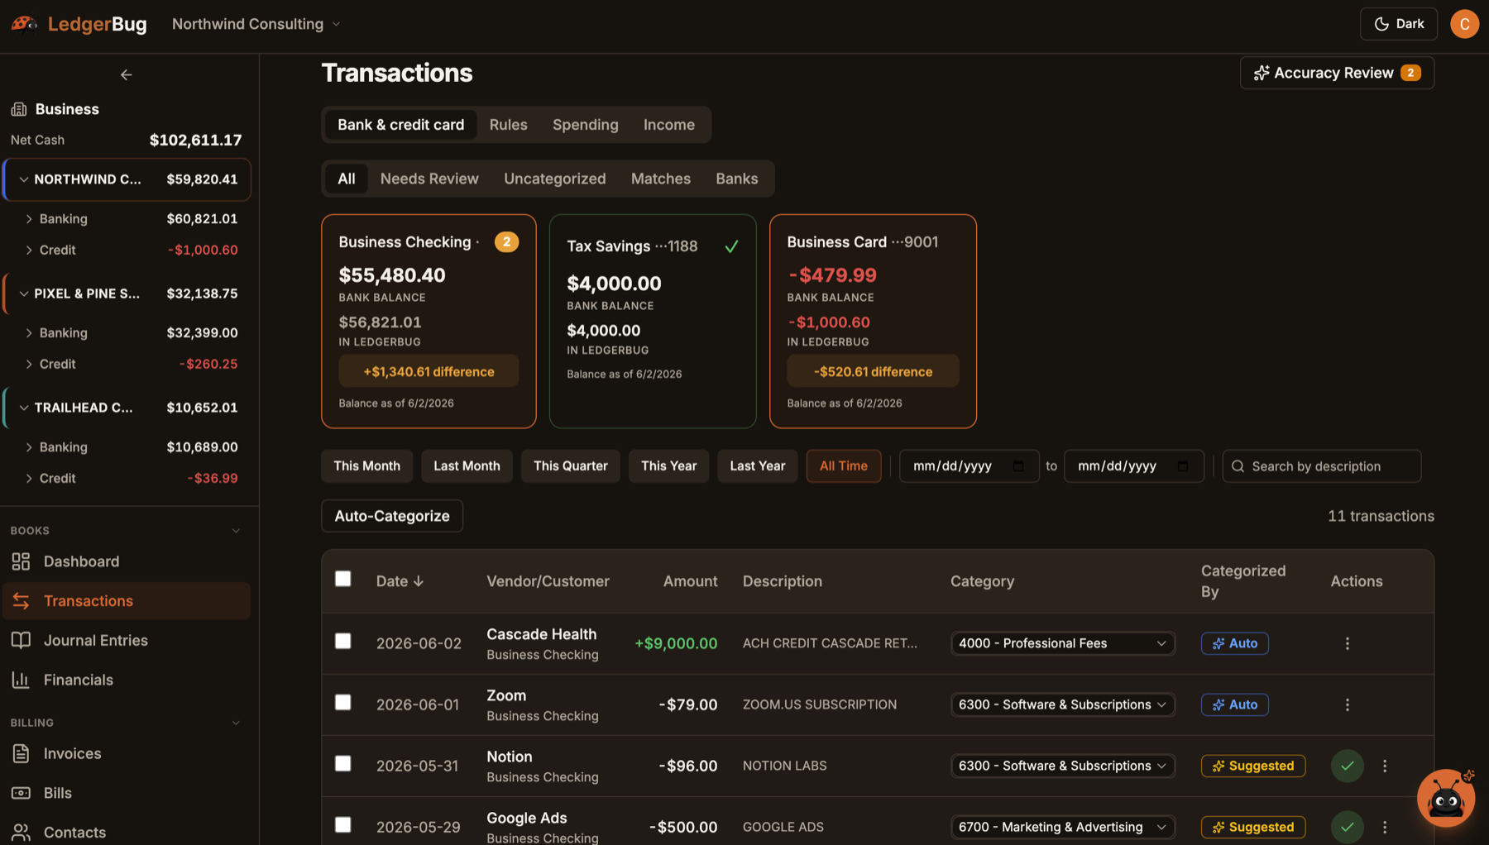Sort by Date column arrow

click(419, 581)
